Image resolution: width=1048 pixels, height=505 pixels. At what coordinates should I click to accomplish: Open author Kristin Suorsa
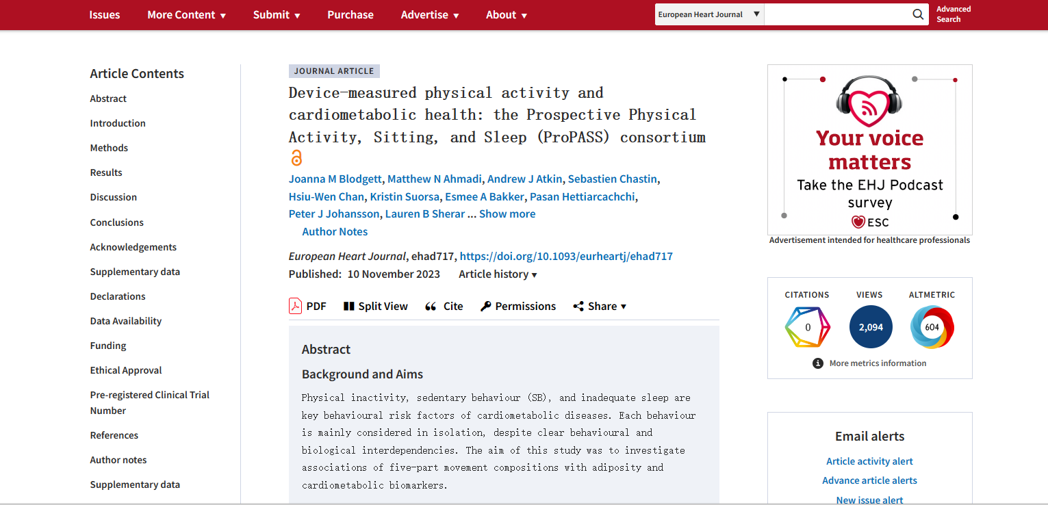(405, 197)
